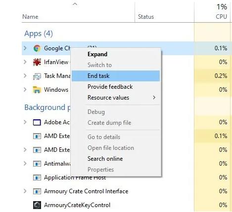
Task: Sort processes by CPU column header
Action: [x=221, y=17]
